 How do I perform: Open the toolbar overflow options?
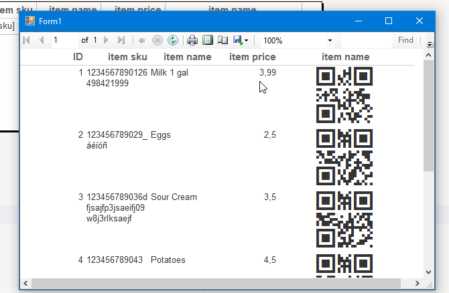pyautogui.click(x=430, y=44)
